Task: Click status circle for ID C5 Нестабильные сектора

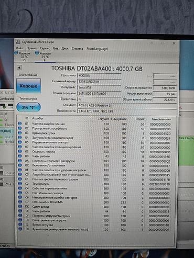Action: pyautogui.click(x=20, y=193)
